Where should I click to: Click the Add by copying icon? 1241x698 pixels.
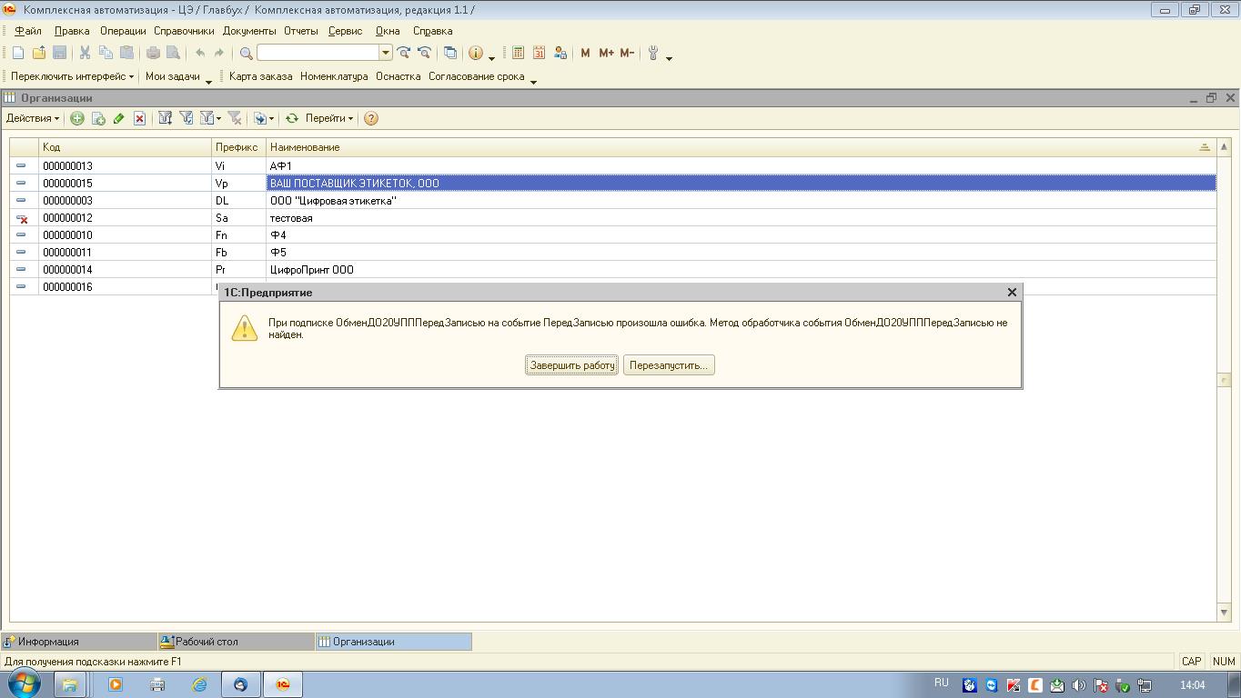pyautogui.click(x=98, y=118)
